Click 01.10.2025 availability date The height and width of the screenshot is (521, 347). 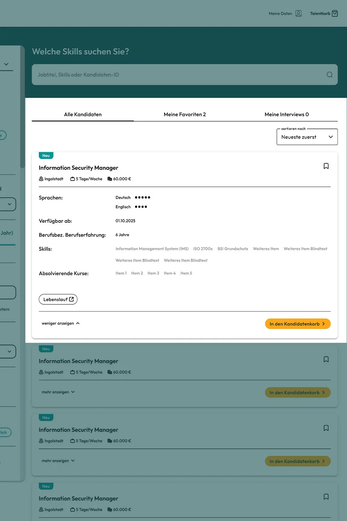[125, 221]
